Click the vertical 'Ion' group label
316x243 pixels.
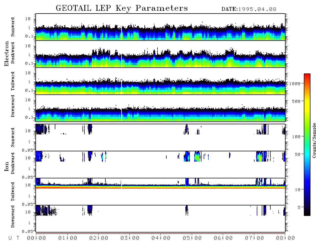tap(6, 166)
